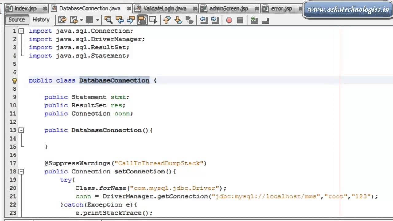393x221 pixels.
Task: Start macro recording red button
Action: pyautogui.click(x=229, y=20)
